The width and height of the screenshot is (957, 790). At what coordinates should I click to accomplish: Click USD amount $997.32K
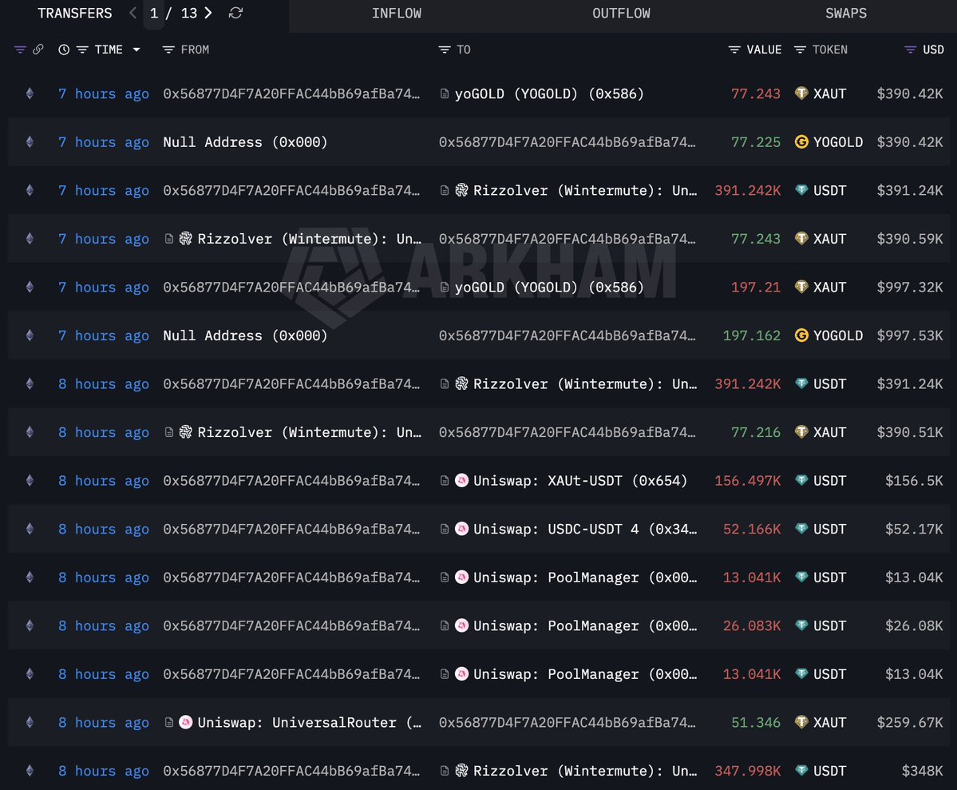click(x=909, y=287)
